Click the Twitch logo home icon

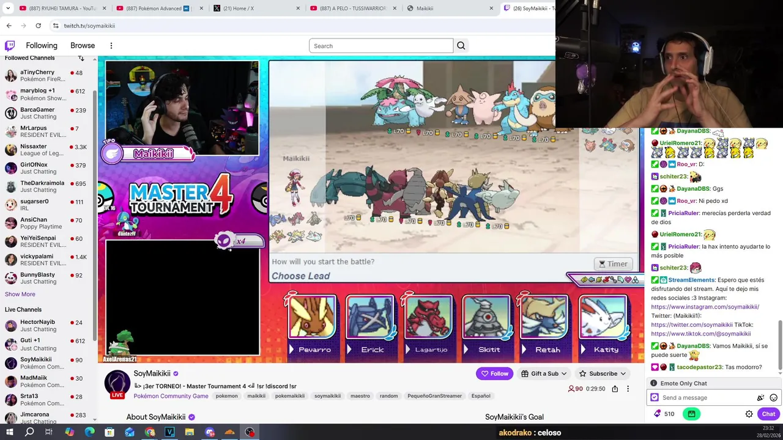tap(10, 46)
